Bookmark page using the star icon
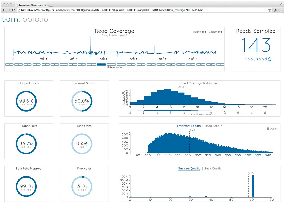The height and width of the screenshot is (203, 285). 270,10
